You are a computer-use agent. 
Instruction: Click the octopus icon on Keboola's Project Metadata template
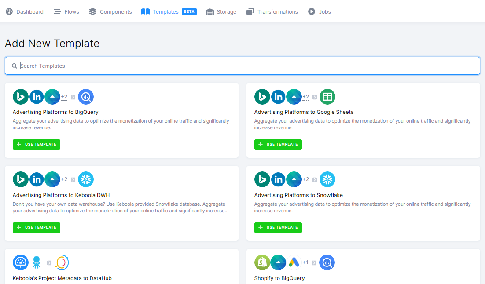[x=37, y=262]
